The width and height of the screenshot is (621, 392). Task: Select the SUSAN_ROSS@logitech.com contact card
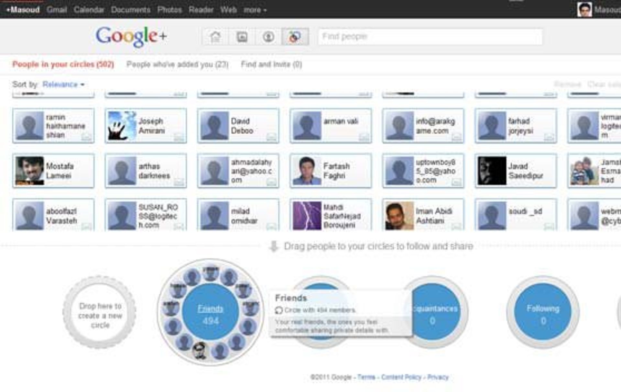coord(146,215)
